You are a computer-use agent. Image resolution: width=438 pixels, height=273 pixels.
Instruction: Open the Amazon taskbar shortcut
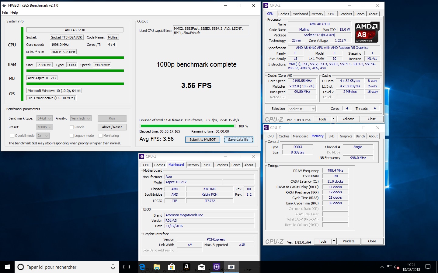tap(187, 267)
